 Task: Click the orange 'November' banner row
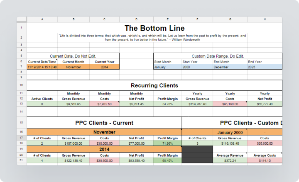click(x=104, y=132)
